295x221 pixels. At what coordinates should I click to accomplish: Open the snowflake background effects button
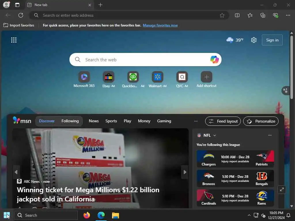coord(285,91)
